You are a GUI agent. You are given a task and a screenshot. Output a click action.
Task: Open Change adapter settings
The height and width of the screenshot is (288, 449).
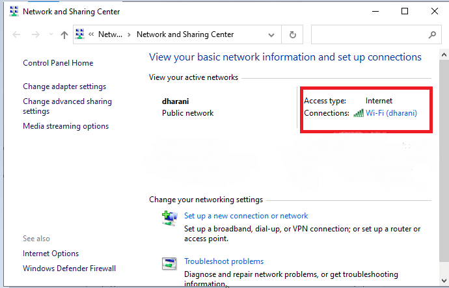pos(64,86)
